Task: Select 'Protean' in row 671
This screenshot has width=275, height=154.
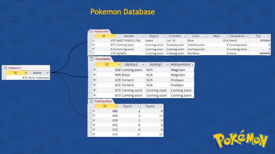Action: click(182, 85)
